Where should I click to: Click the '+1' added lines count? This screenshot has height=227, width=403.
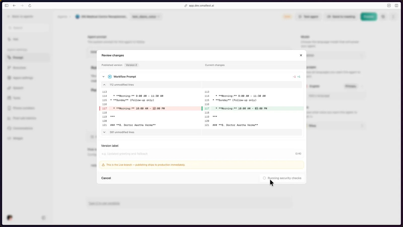click(x=299, y=77)
